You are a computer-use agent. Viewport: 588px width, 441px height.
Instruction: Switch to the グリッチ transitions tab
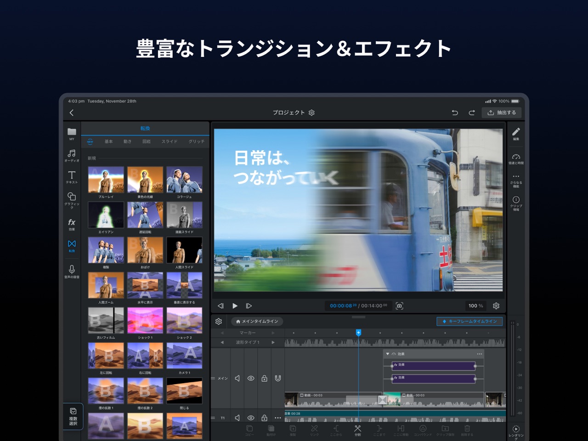pyautogui.click(x=196, y=141)
